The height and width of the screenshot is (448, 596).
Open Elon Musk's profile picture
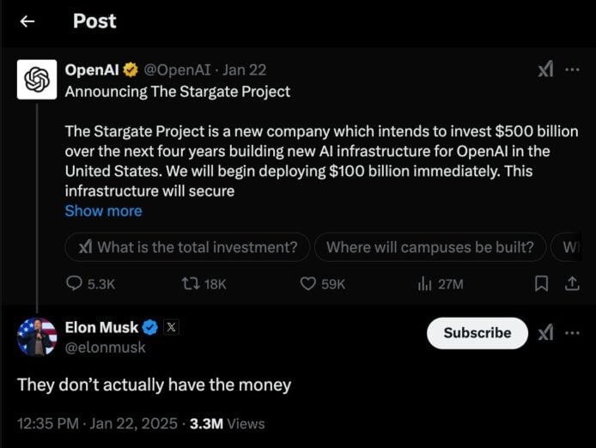point(37,336)
